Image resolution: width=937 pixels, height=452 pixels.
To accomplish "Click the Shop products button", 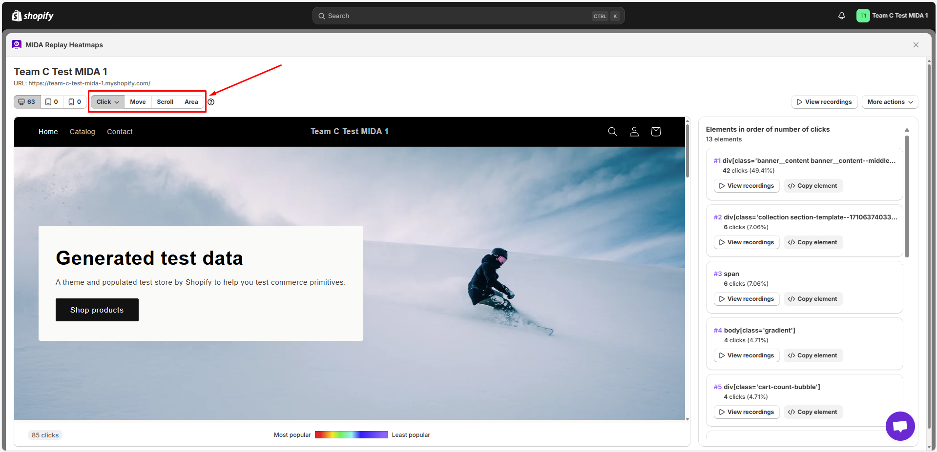I will 97,310.
